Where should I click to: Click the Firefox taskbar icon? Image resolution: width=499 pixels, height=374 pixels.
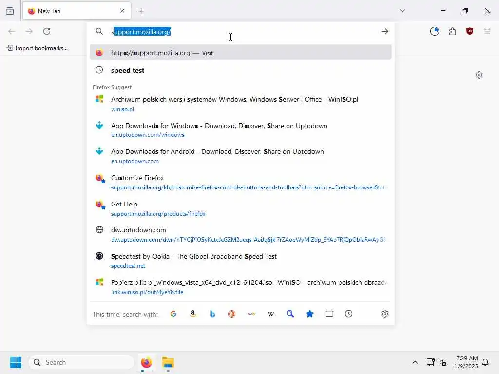click(x=146, y=362)
